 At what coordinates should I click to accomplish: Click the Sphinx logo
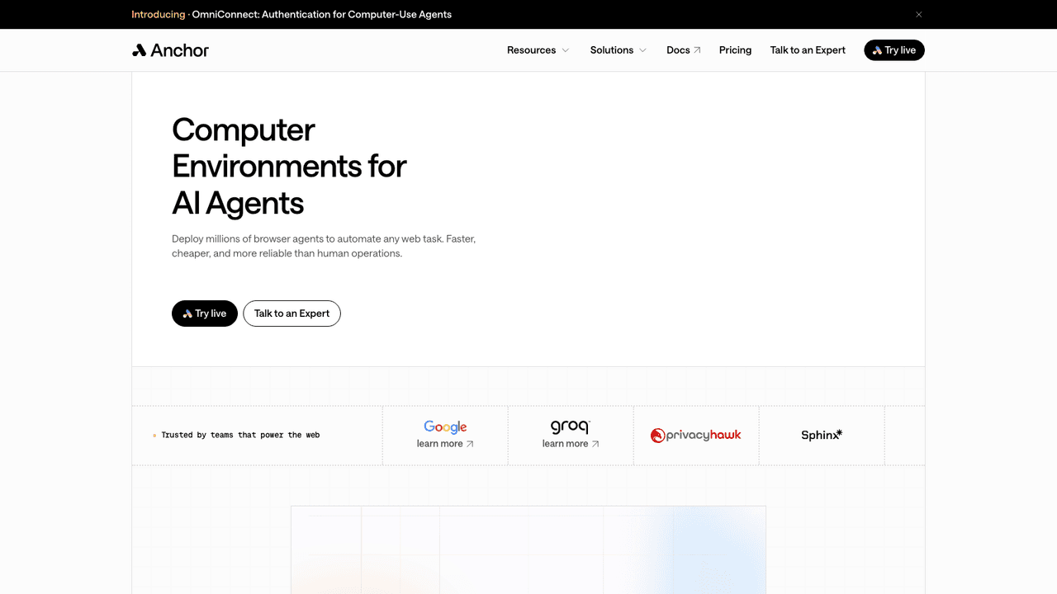(x=822, y=435)
